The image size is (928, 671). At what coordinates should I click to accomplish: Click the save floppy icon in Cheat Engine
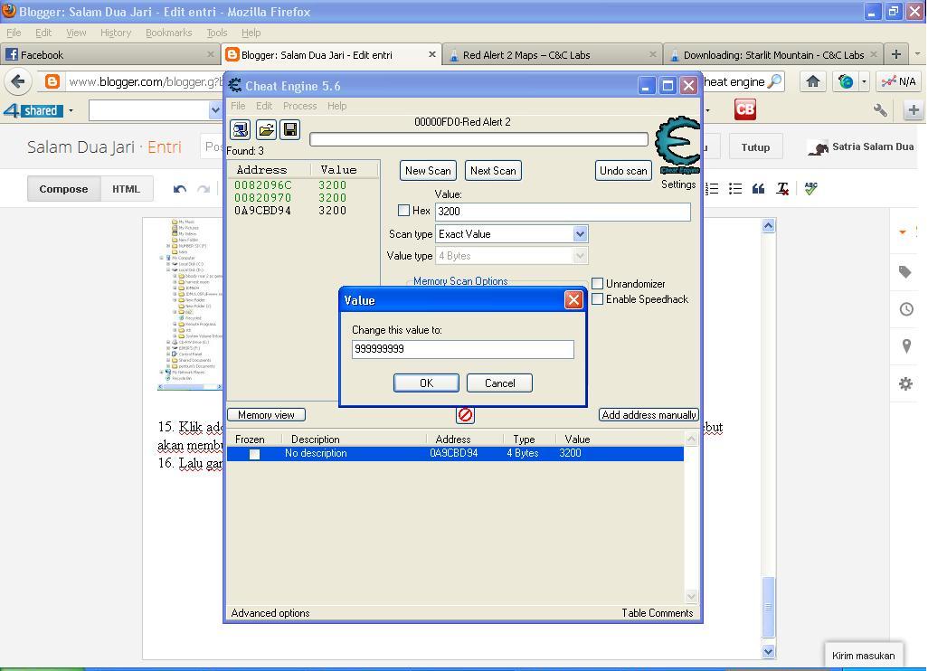tap(290, 129)
